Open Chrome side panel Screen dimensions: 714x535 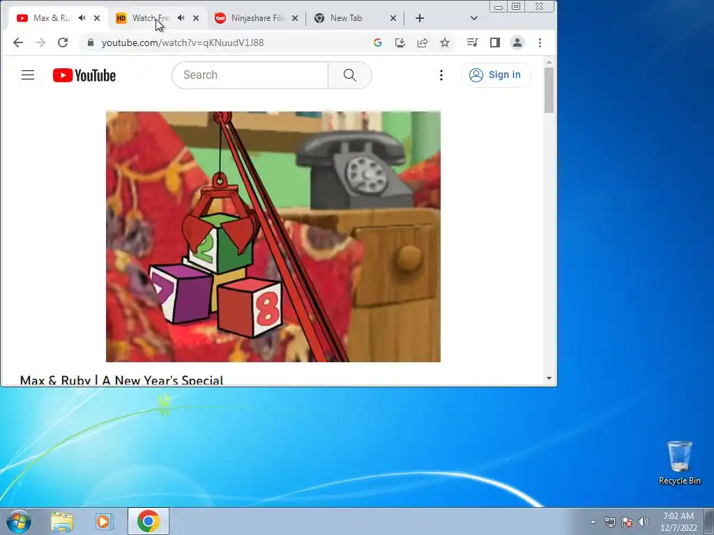(495, 42)
